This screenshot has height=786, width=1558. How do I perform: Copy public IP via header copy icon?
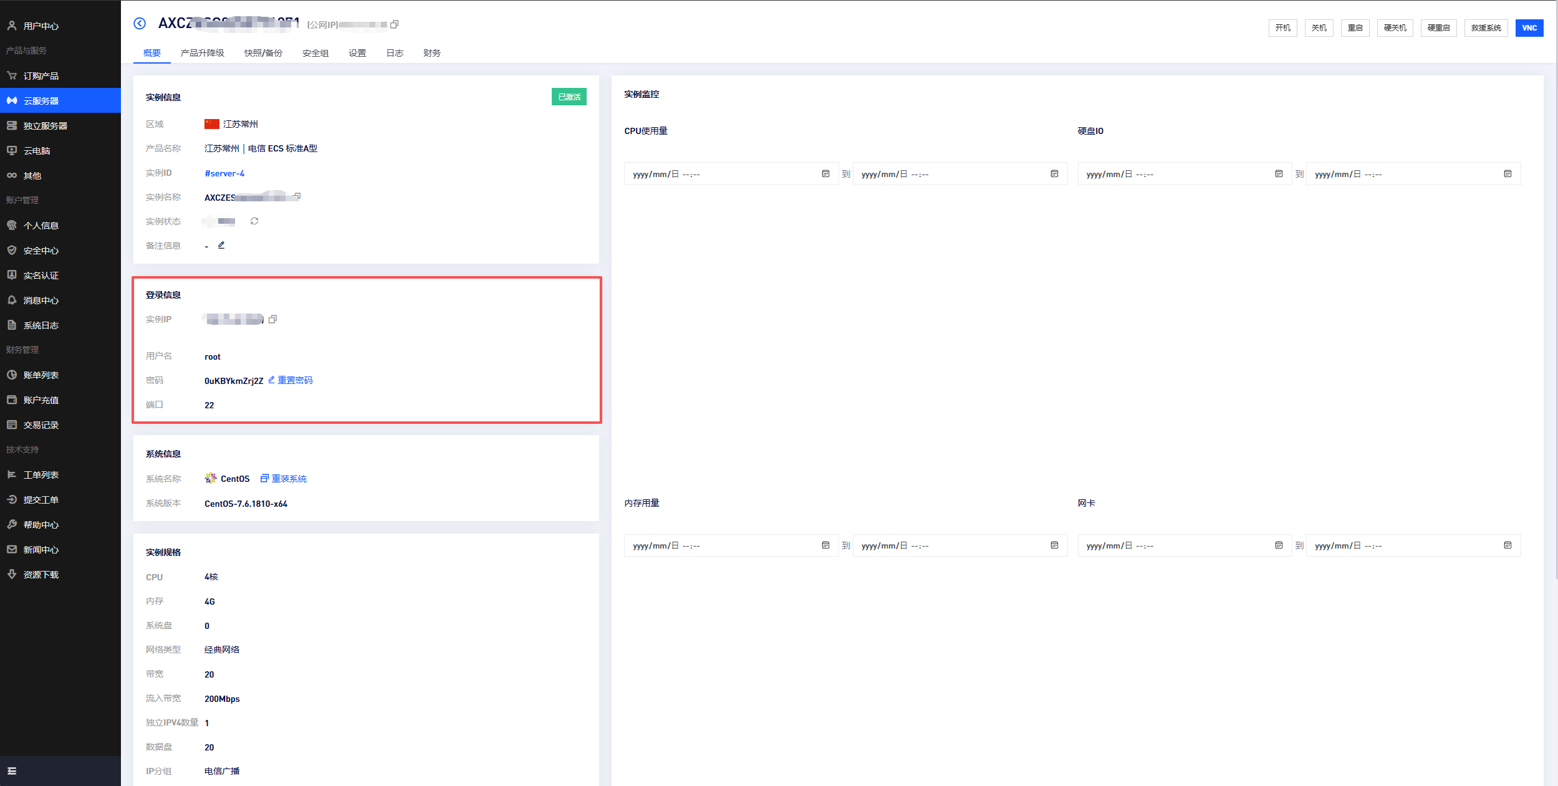(394, 25)
